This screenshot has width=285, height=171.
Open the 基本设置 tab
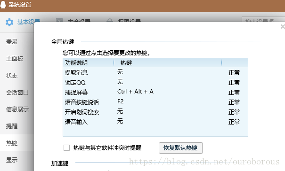[x=28, y=22]
